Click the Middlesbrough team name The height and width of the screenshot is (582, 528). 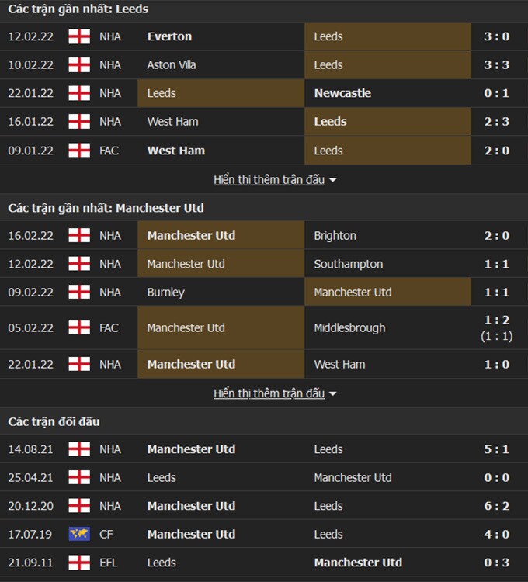click(349, 328)
